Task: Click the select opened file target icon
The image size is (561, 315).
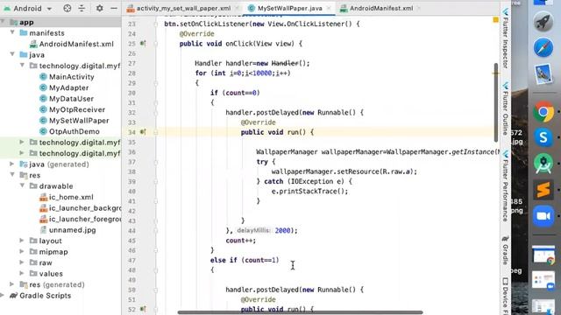Action: 67,8
